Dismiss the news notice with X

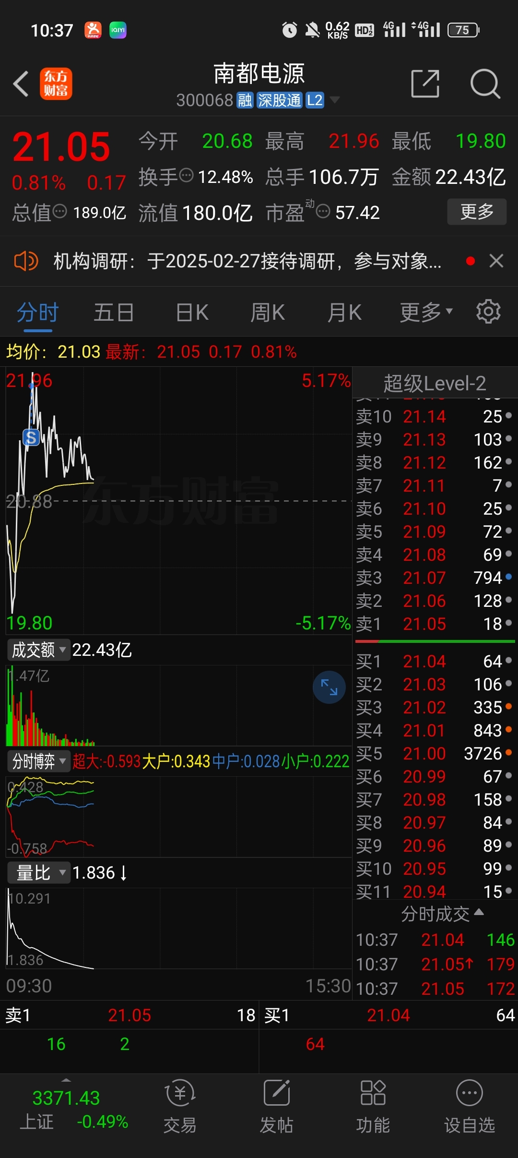click(x=496, y=261)
